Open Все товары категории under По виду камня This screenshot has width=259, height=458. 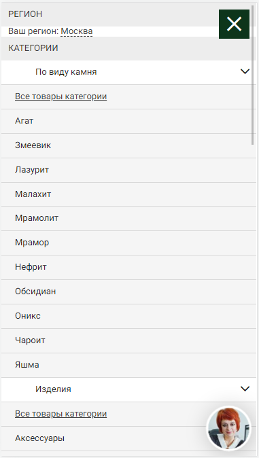tap(61, 96)
